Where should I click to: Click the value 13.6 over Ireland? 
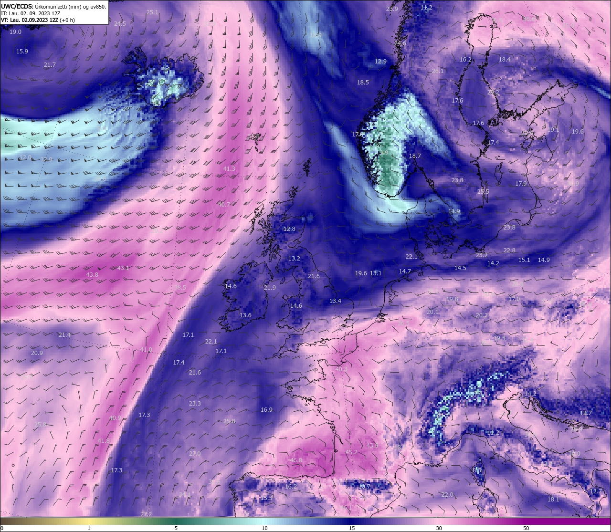click(x=245, y=315)
